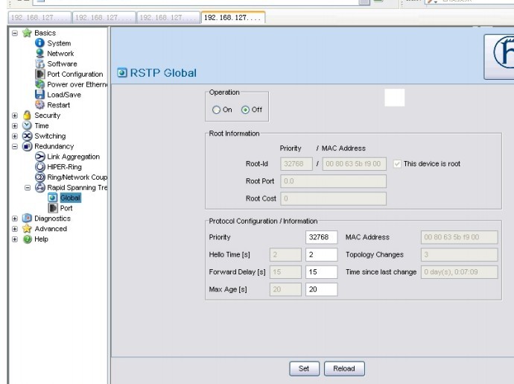This screenshot has height=384, width=514.
Task: Turn RSTP Operation On
Action: [217, 110]
